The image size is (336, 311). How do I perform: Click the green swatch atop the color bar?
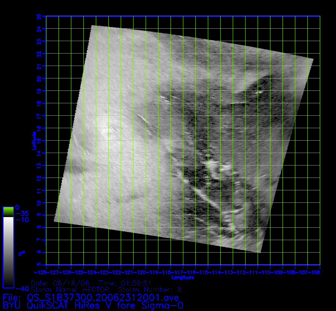[x=8, y=211]
